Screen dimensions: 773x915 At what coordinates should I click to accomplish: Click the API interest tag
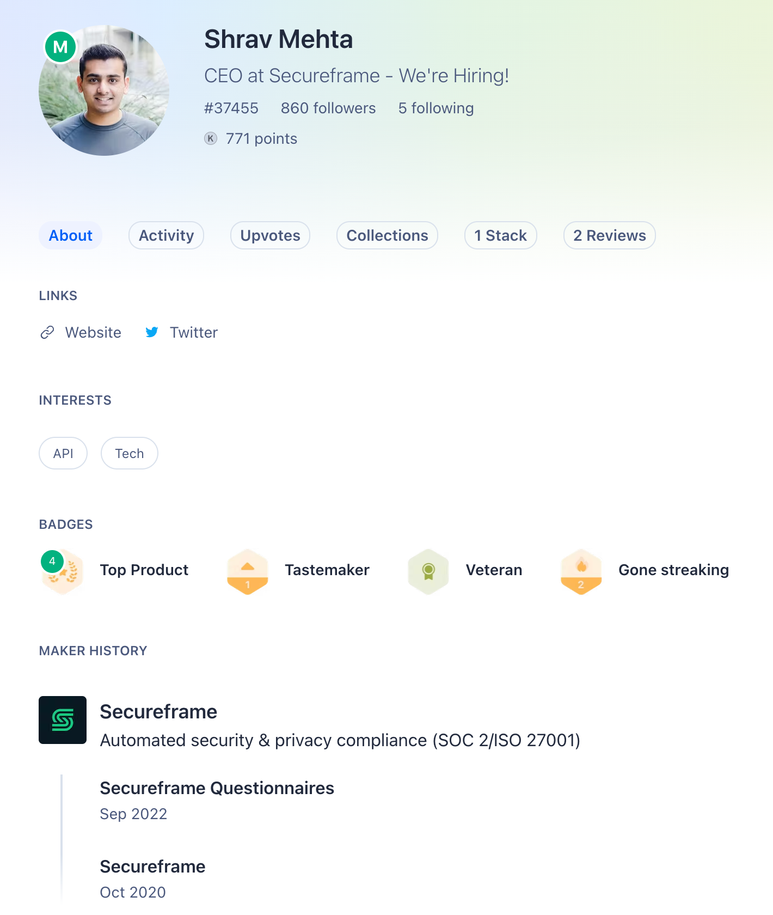coord(63,453)
